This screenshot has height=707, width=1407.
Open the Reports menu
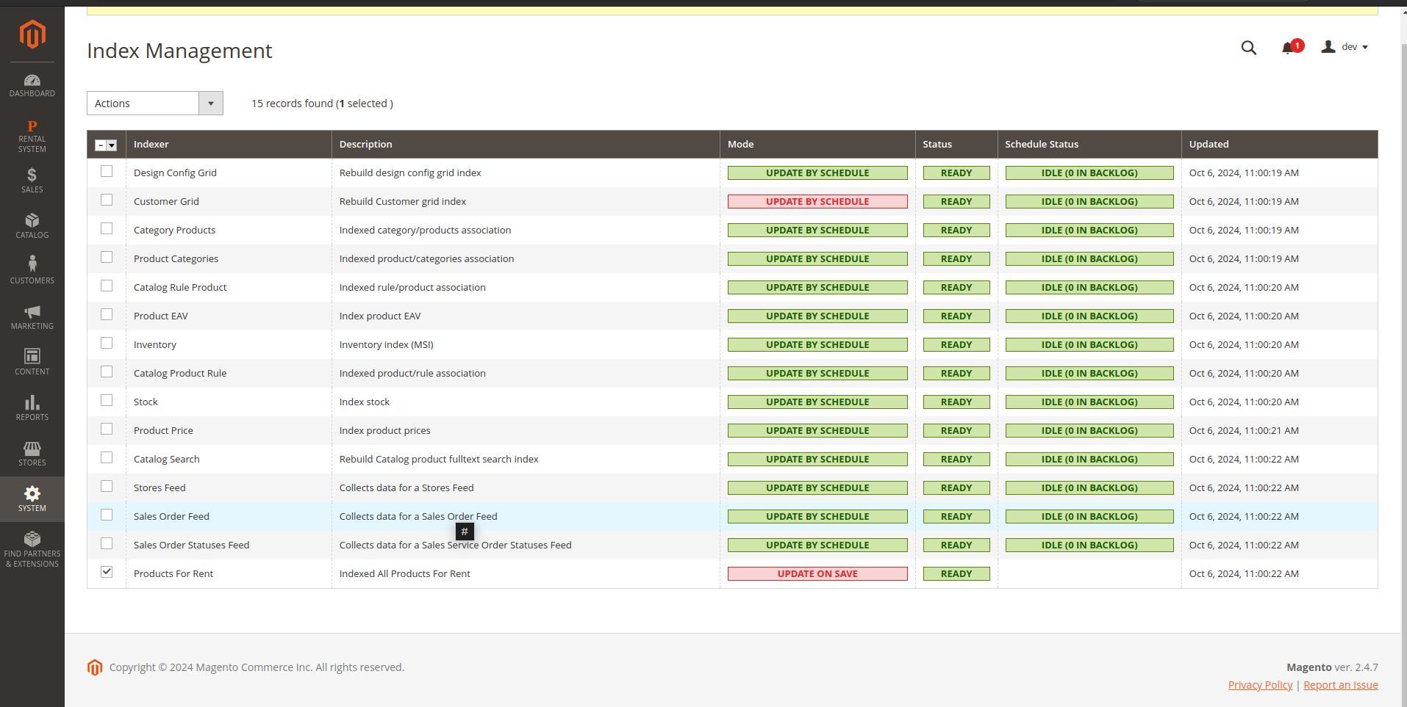32,408
